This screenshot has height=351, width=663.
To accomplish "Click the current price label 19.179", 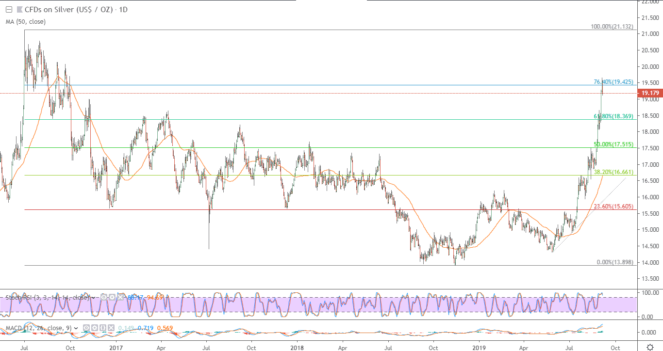I will 650,93.
